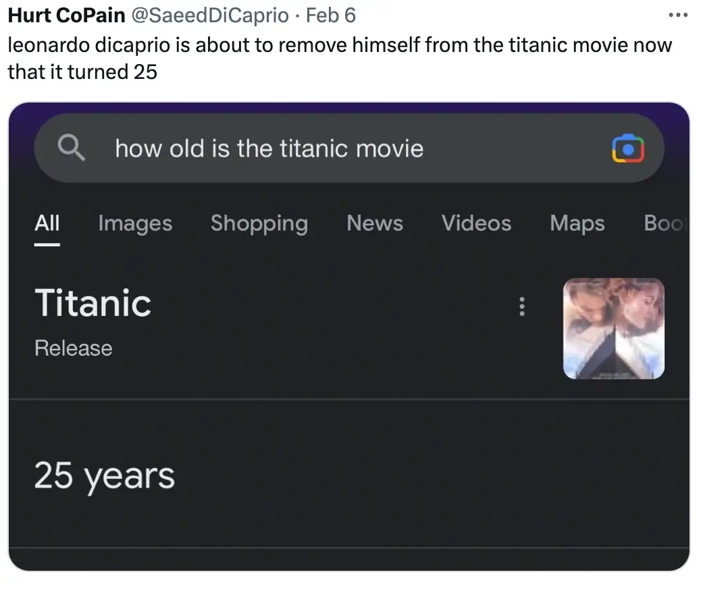Open the three-dot menu on the Titanic result
This screenshot has height=591, width=705.
tap(521, 306)
